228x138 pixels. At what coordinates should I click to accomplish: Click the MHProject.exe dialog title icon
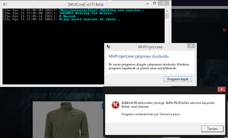pos(109,47)
